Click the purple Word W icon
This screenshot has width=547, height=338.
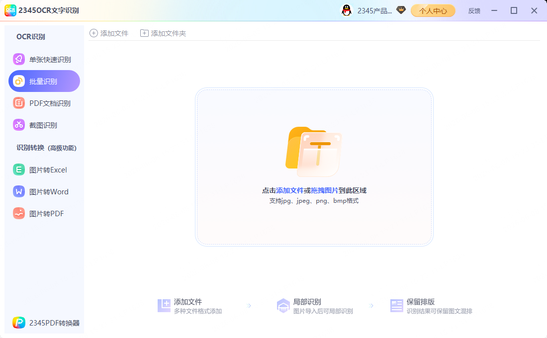[x=19, y=191]
